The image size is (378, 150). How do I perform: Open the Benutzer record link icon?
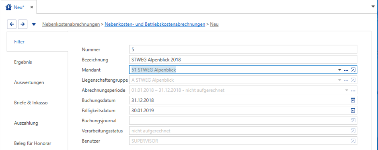[x=353, y=141]
